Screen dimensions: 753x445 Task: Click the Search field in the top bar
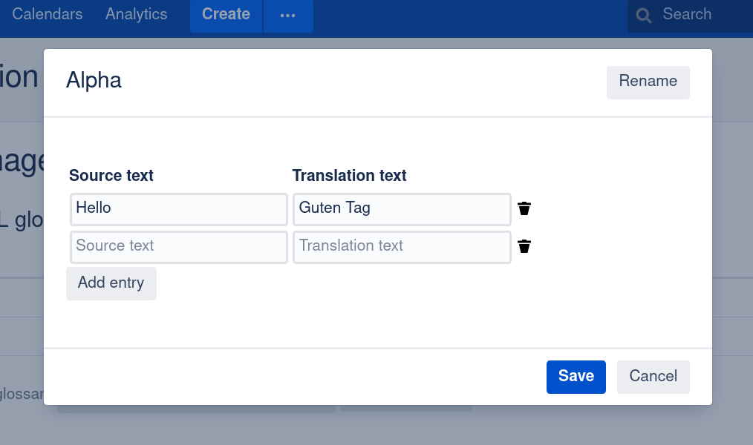(x=698, y=15)
